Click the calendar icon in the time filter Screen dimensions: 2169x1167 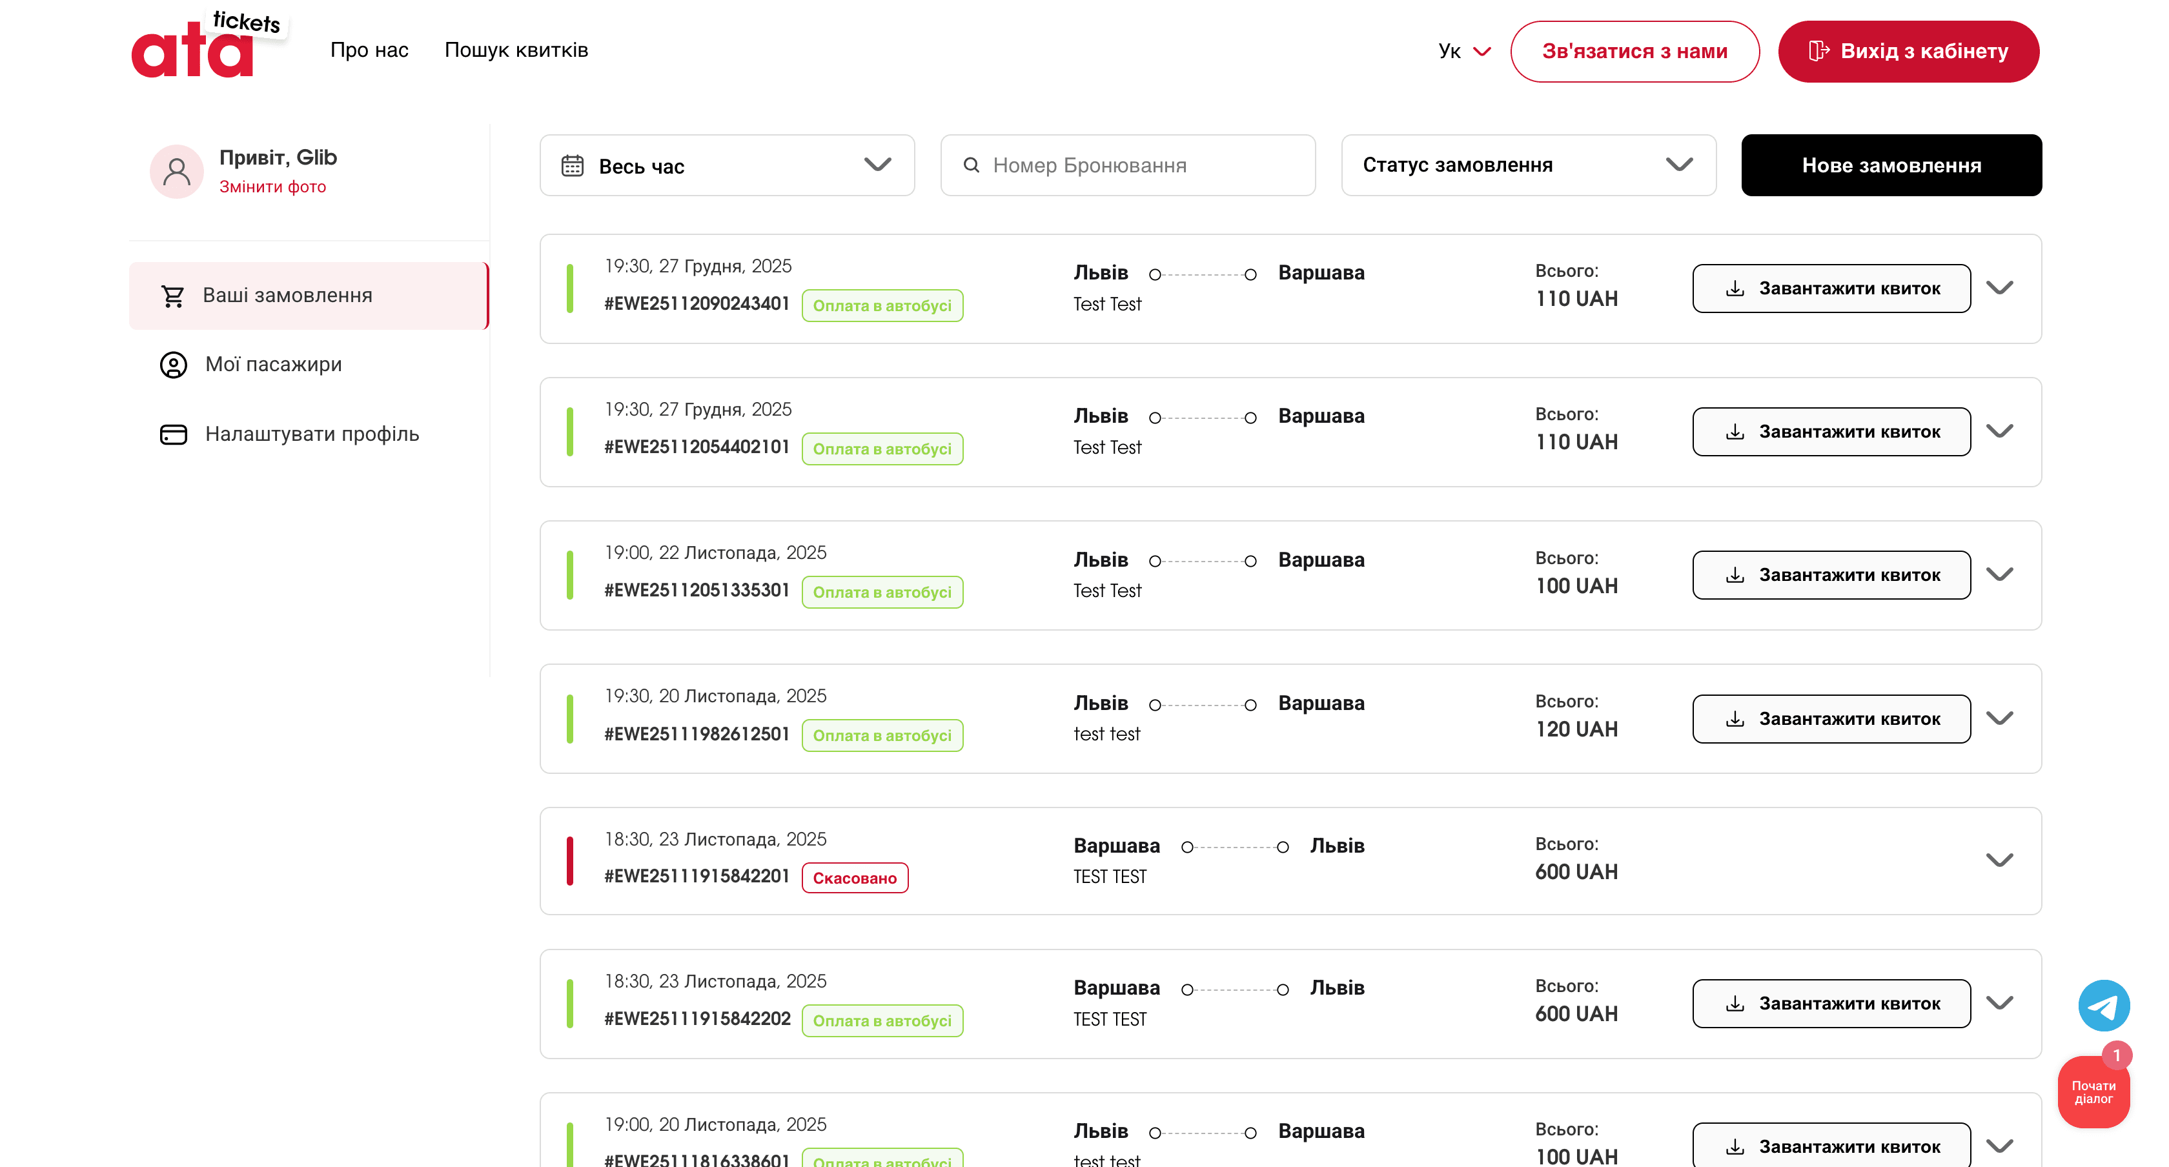coord(573,165)
